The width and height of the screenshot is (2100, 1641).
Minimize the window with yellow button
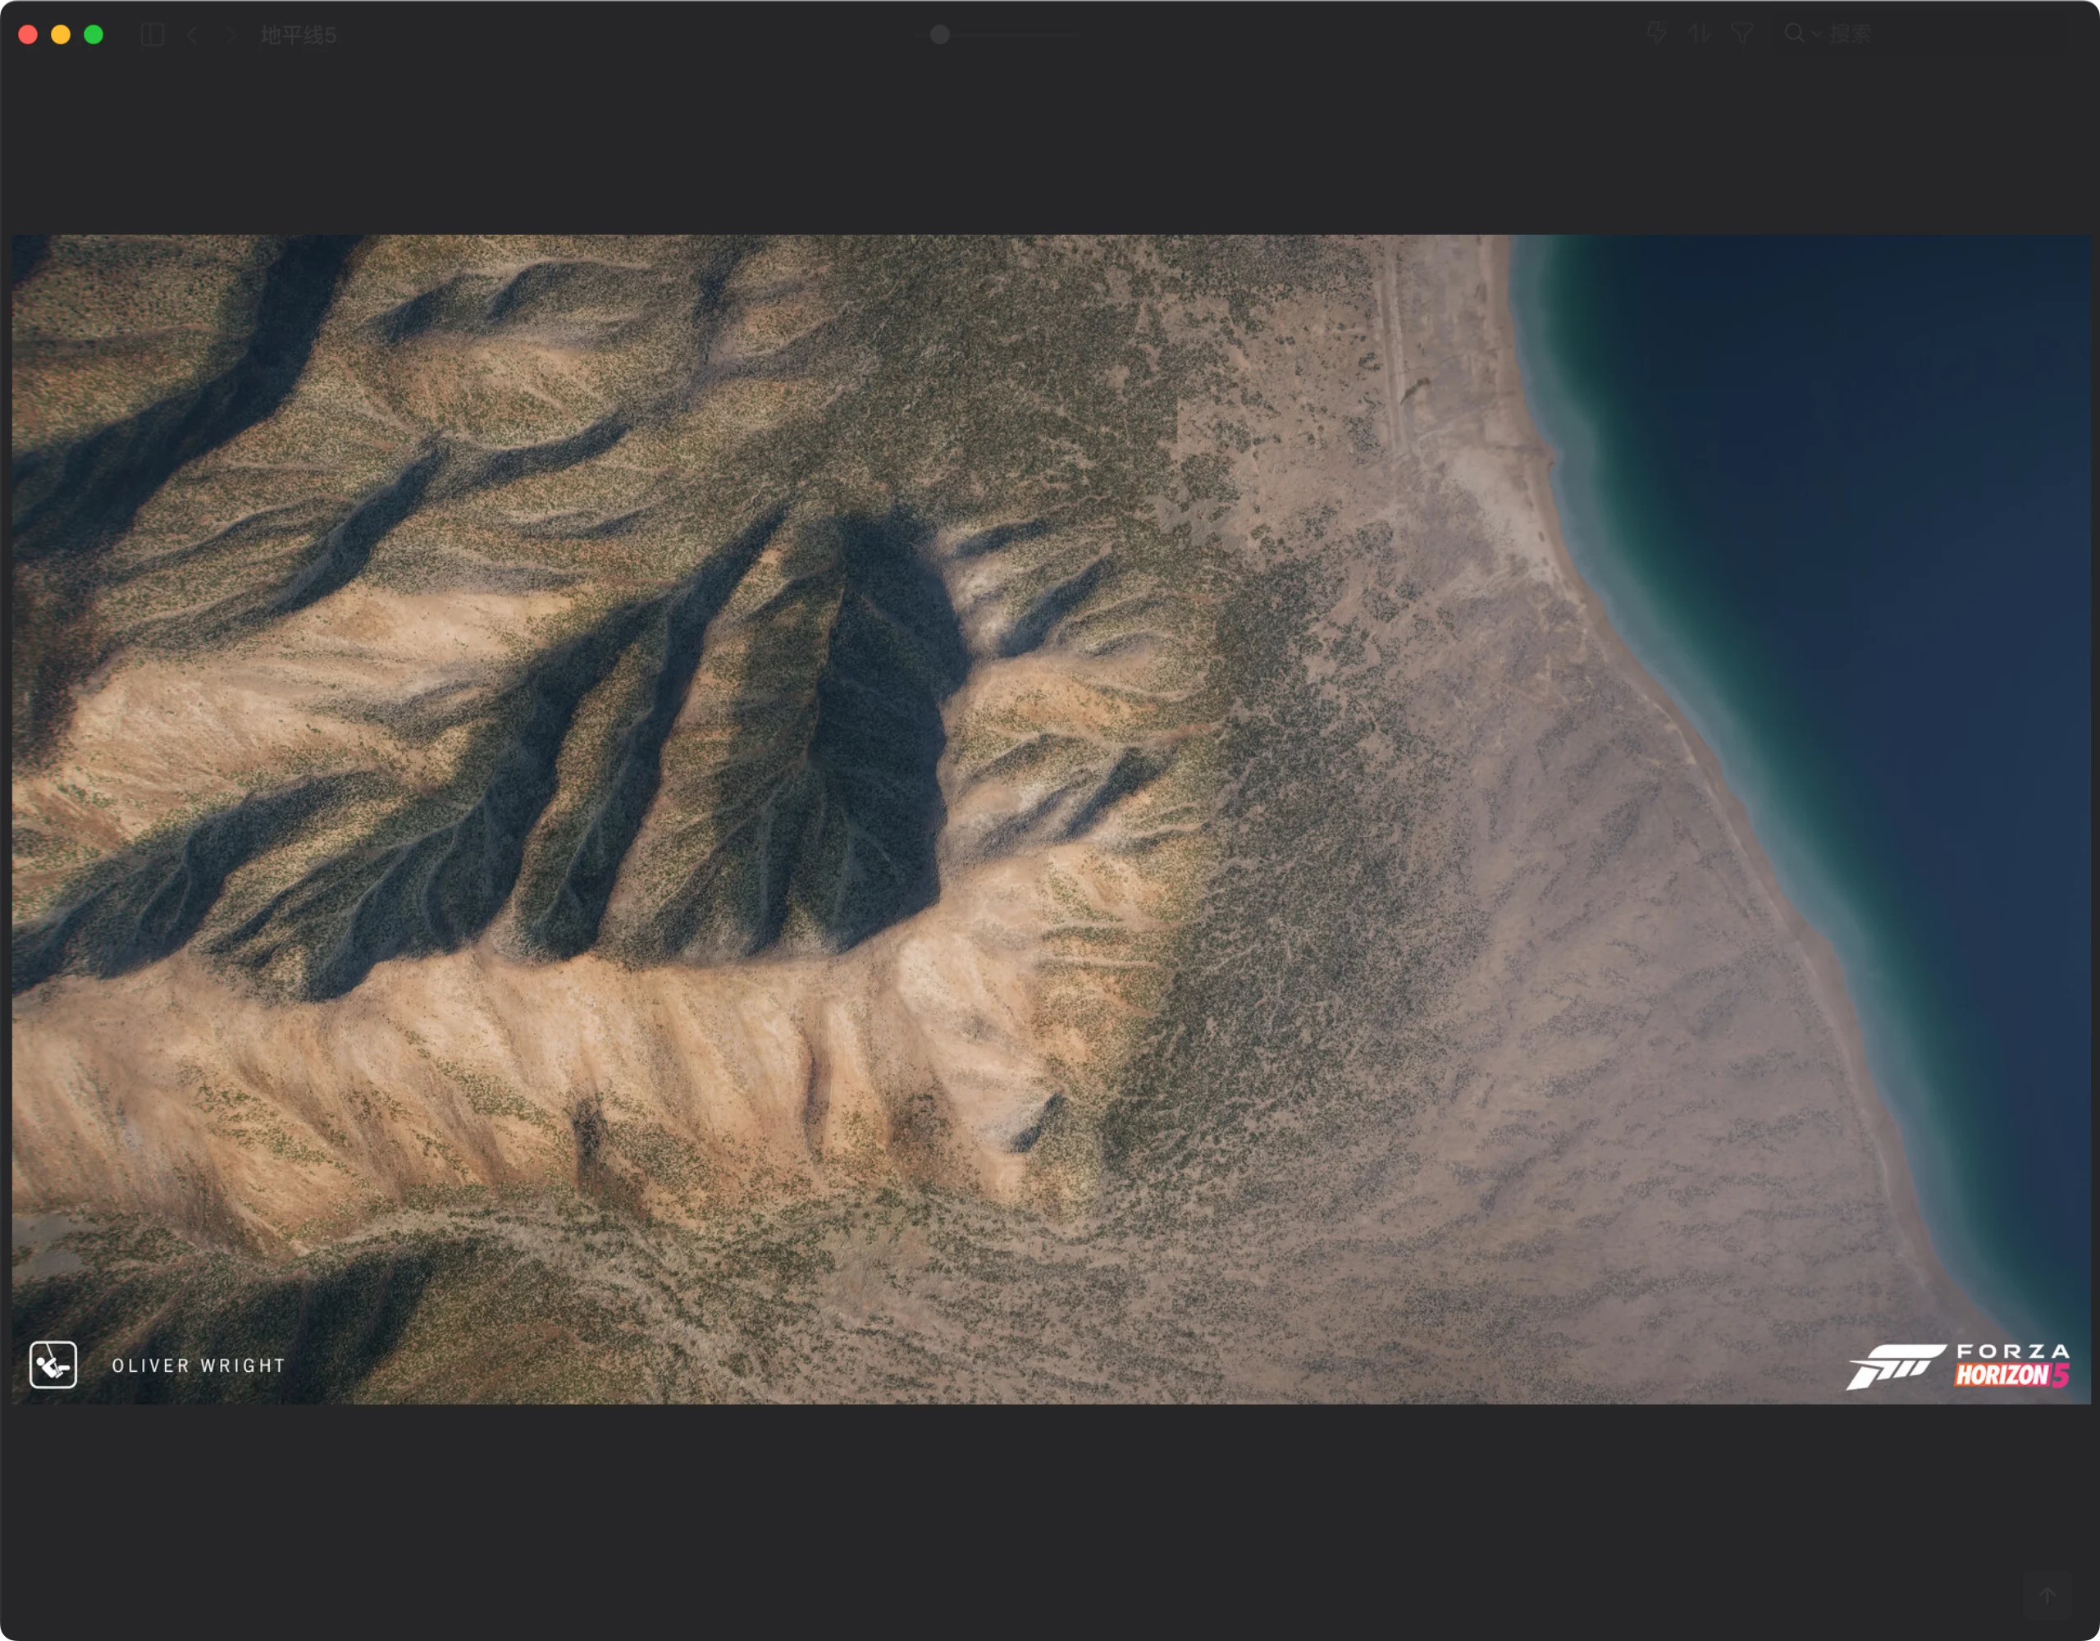point(61,34)
